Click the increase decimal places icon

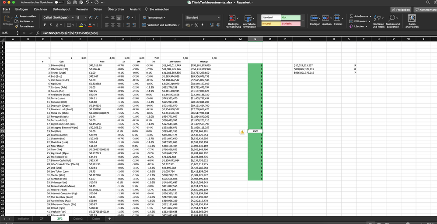pyautogui.click(x=212, y=25)
